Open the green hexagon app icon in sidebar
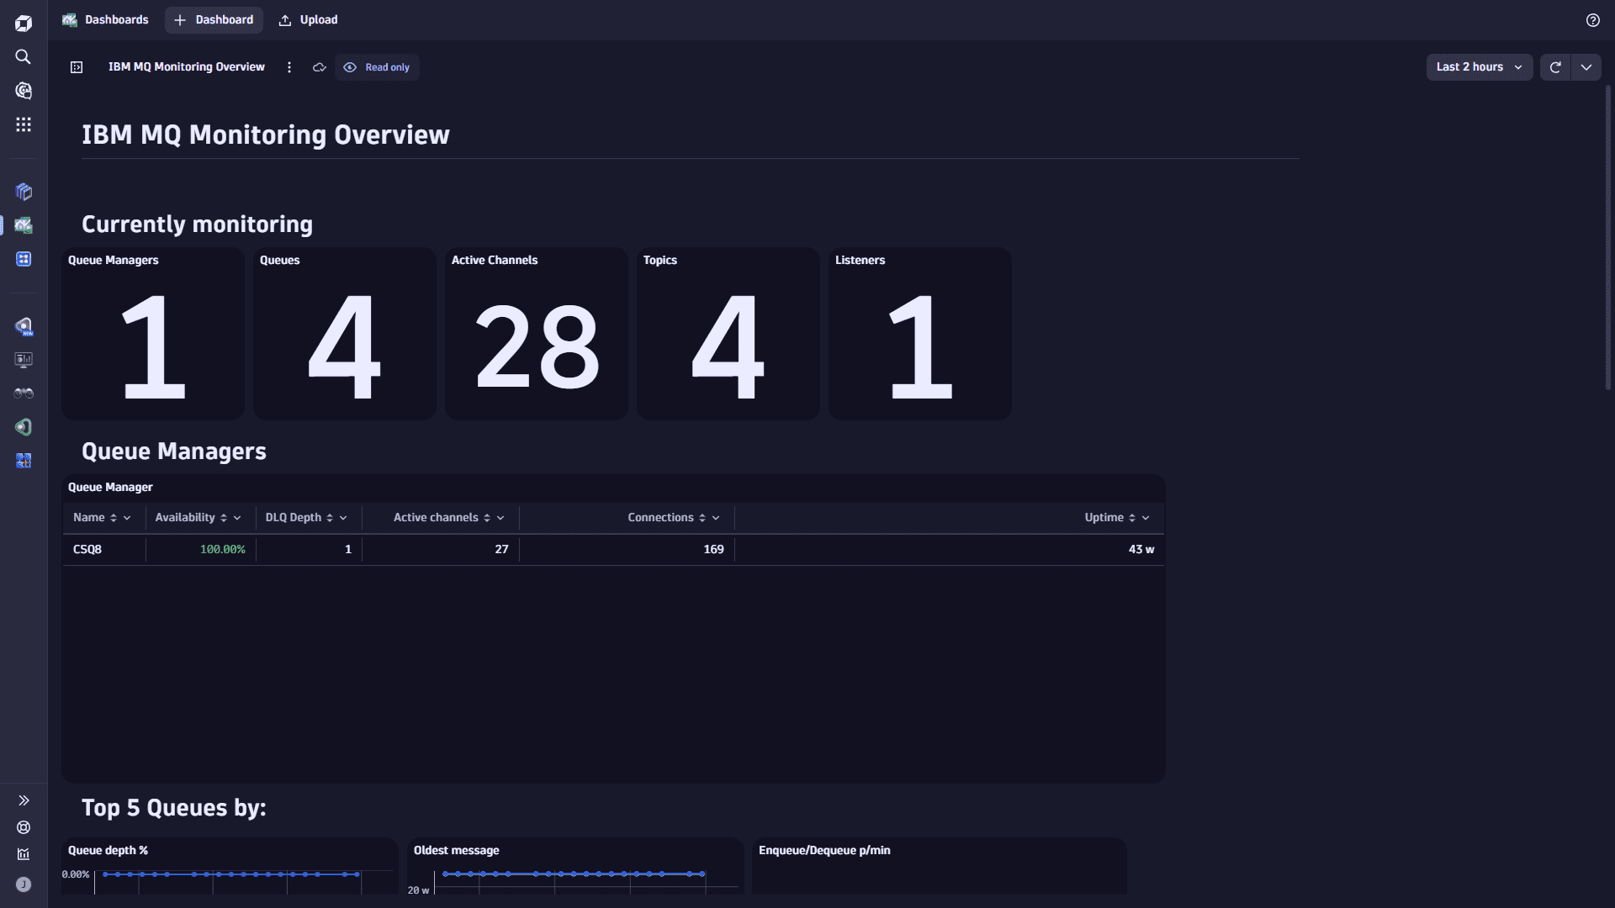Viewport: 1615px width, 908px height. point(24,427)
